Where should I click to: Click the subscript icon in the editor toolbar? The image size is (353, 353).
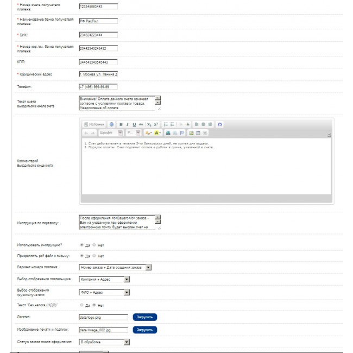click(x=149, y=124)
